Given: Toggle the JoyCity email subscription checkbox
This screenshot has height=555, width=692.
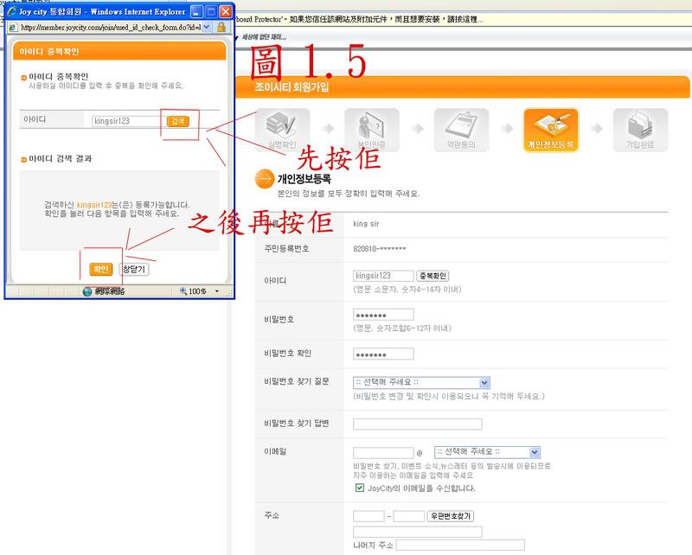Looking at the screenshot, I should tap(359, 488).
